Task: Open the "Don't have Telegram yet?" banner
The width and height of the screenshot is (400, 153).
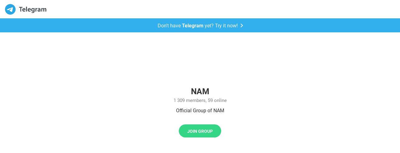Action: pos(200,25)
